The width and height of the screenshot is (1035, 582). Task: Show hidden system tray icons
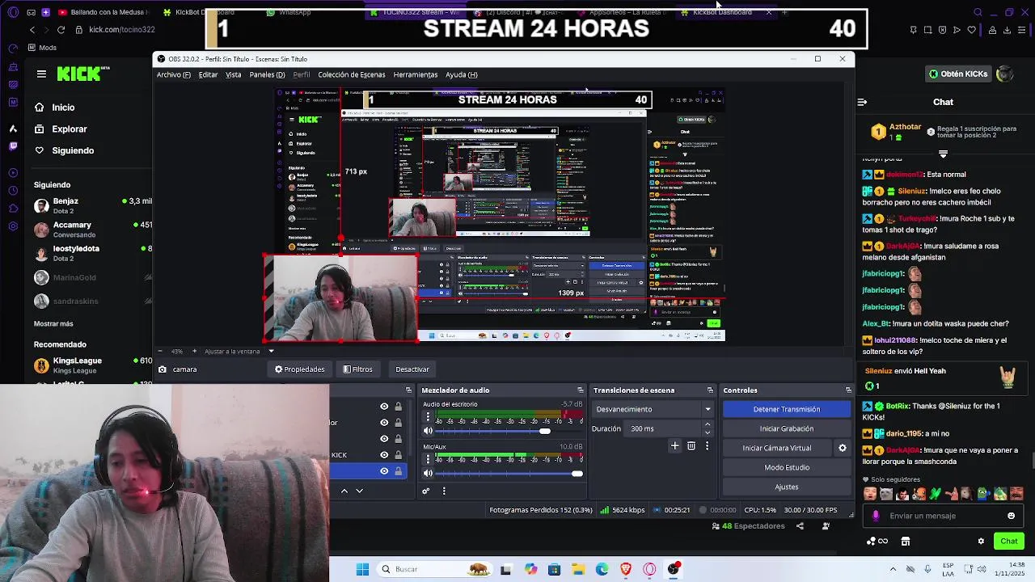[893, 569]
